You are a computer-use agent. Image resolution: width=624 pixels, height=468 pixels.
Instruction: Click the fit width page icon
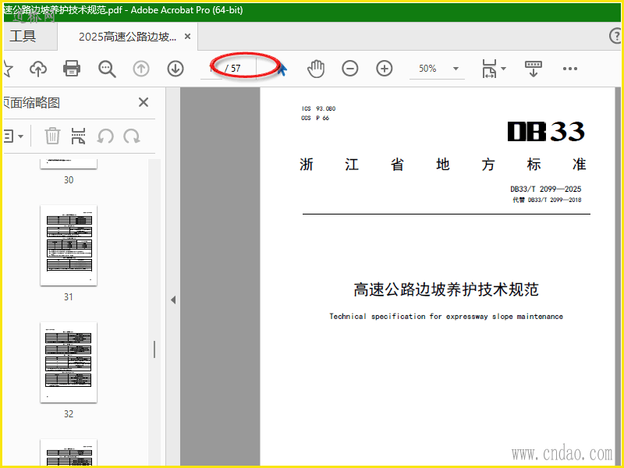pos(489,69)
